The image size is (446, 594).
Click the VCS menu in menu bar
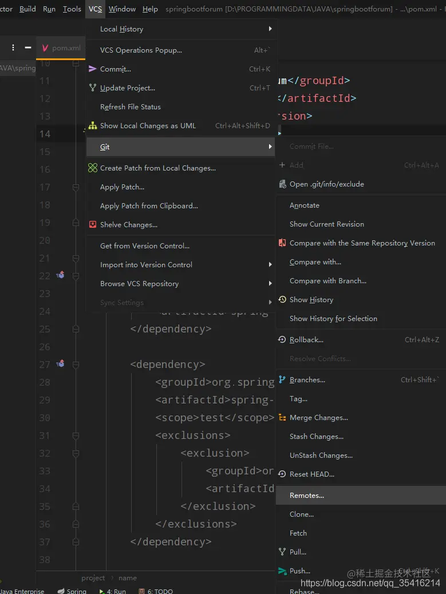tap(95, 9)
